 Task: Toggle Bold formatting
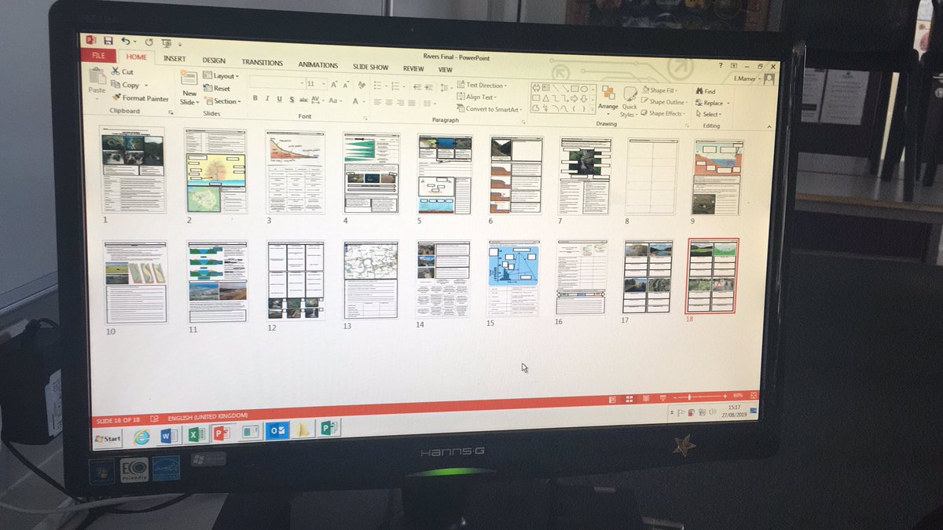pos(255,99)
